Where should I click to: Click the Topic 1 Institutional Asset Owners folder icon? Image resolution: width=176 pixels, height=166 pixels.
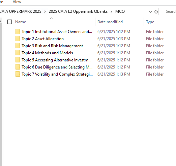(x=18, y=31)
